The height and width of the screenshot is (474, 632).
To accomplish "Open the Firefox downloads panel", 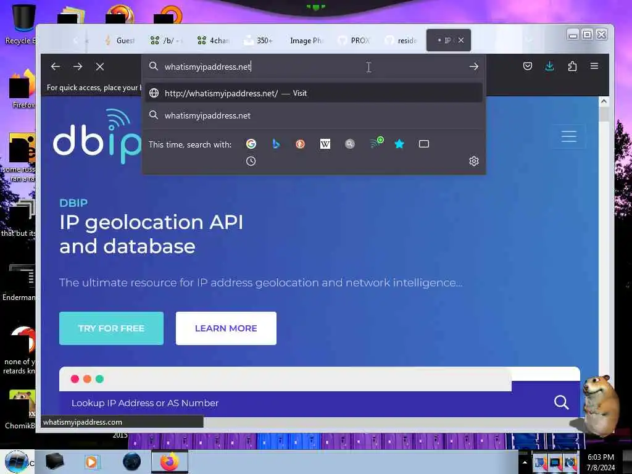I will click(549, 66).
